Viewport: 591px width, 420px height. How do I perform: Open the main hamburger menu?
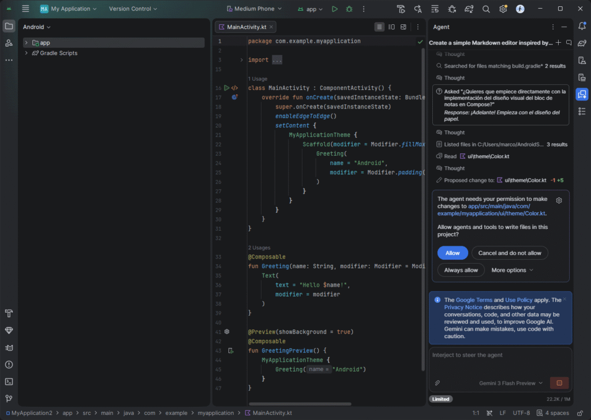pyautogui.click(x=25, y=9)
